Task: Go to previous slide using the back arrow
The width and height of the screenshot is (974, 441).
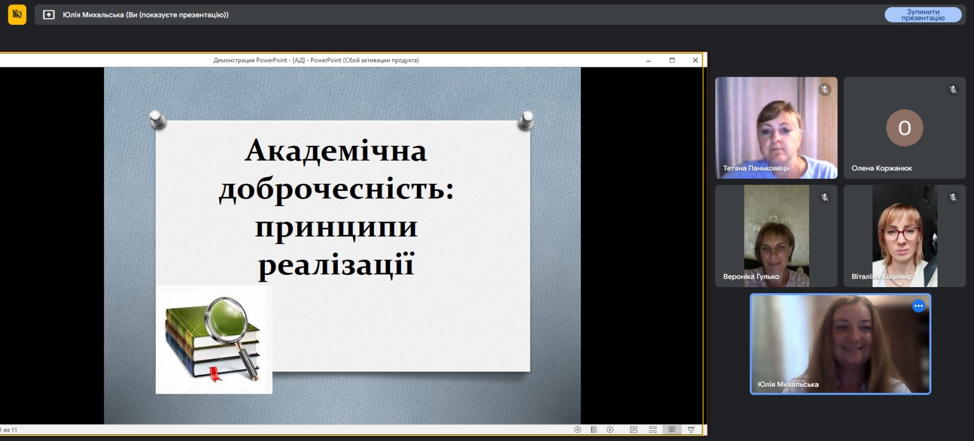Action: (x=577, y=429)
